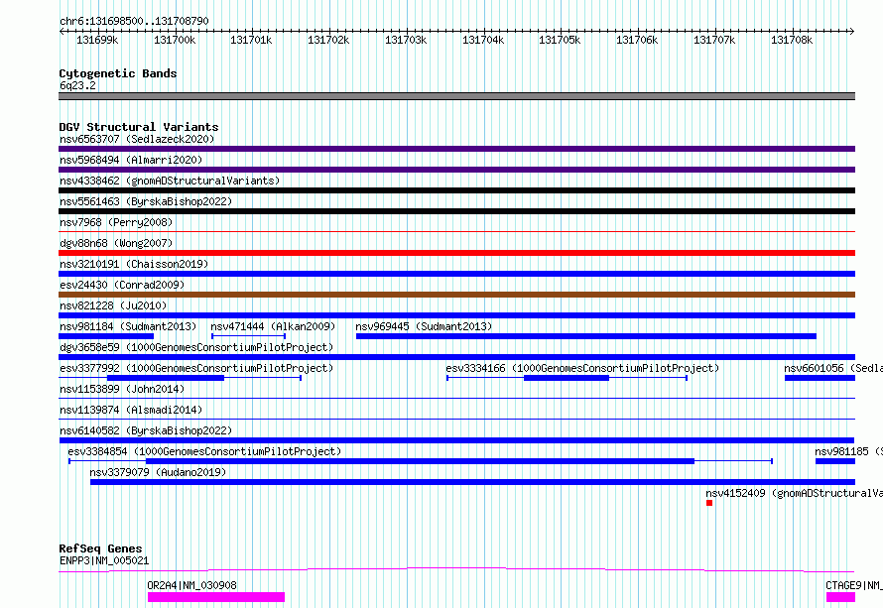Click the 131708k ruler tick label
The width and height of the screenshot is (883, 608).
pyautogui.click(x=792, y=40)
